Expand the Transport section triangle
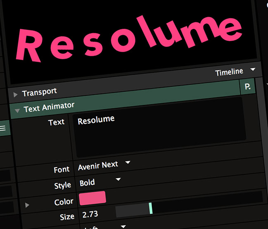The height and width of the screenshot is (229, 268). coord(16,95)
